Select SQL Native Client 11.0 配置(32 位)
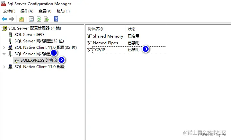 pos(46,48)
